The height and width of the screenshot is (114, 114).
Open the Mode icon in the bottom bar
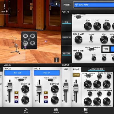tap(26, 111)
